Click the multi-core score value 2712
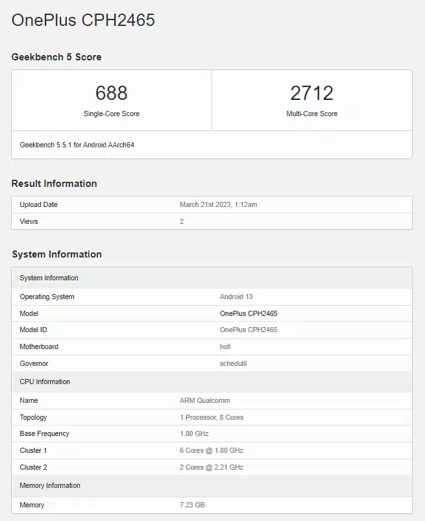425x521 pixels. point(311,93)
